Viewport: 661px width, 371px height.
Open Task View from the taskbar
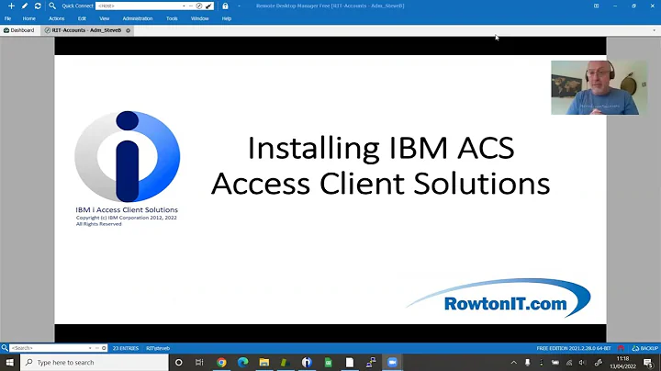(x=199, y=363)
